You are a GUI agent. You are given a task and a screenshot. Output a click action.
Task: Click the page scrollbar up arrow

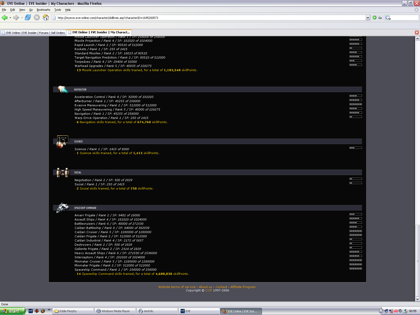tap(417, 38)
